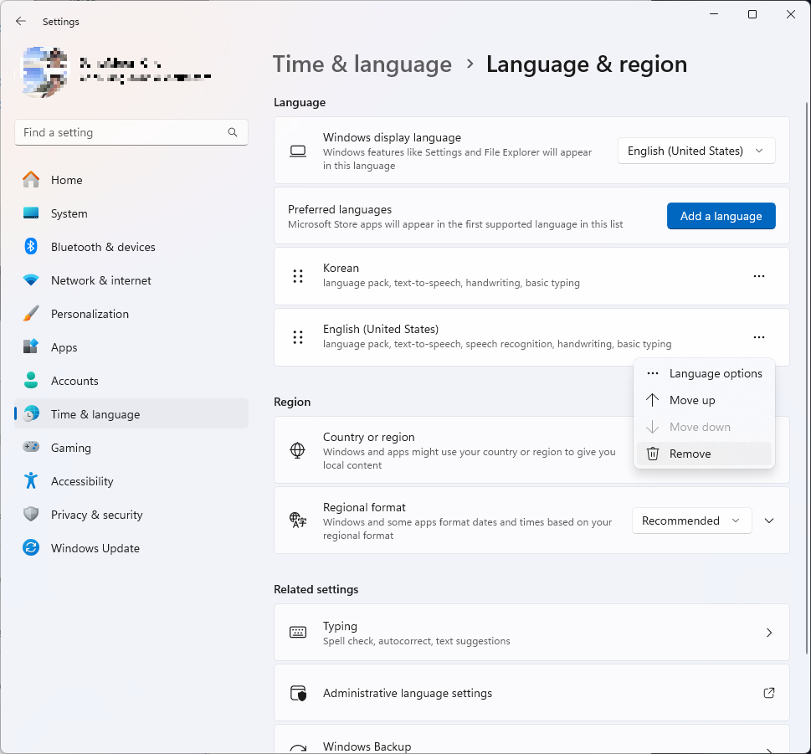
Task: Open Privacy & security settings
Action: (131, 515)
